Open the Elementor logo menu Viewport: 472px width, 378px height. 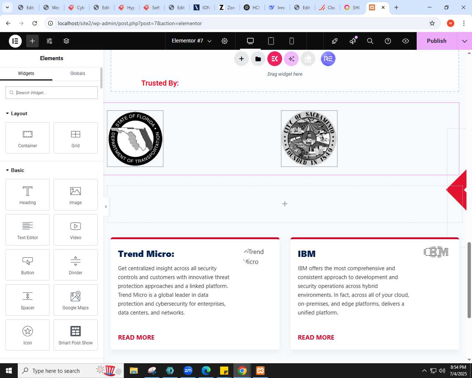click(15, 41)
